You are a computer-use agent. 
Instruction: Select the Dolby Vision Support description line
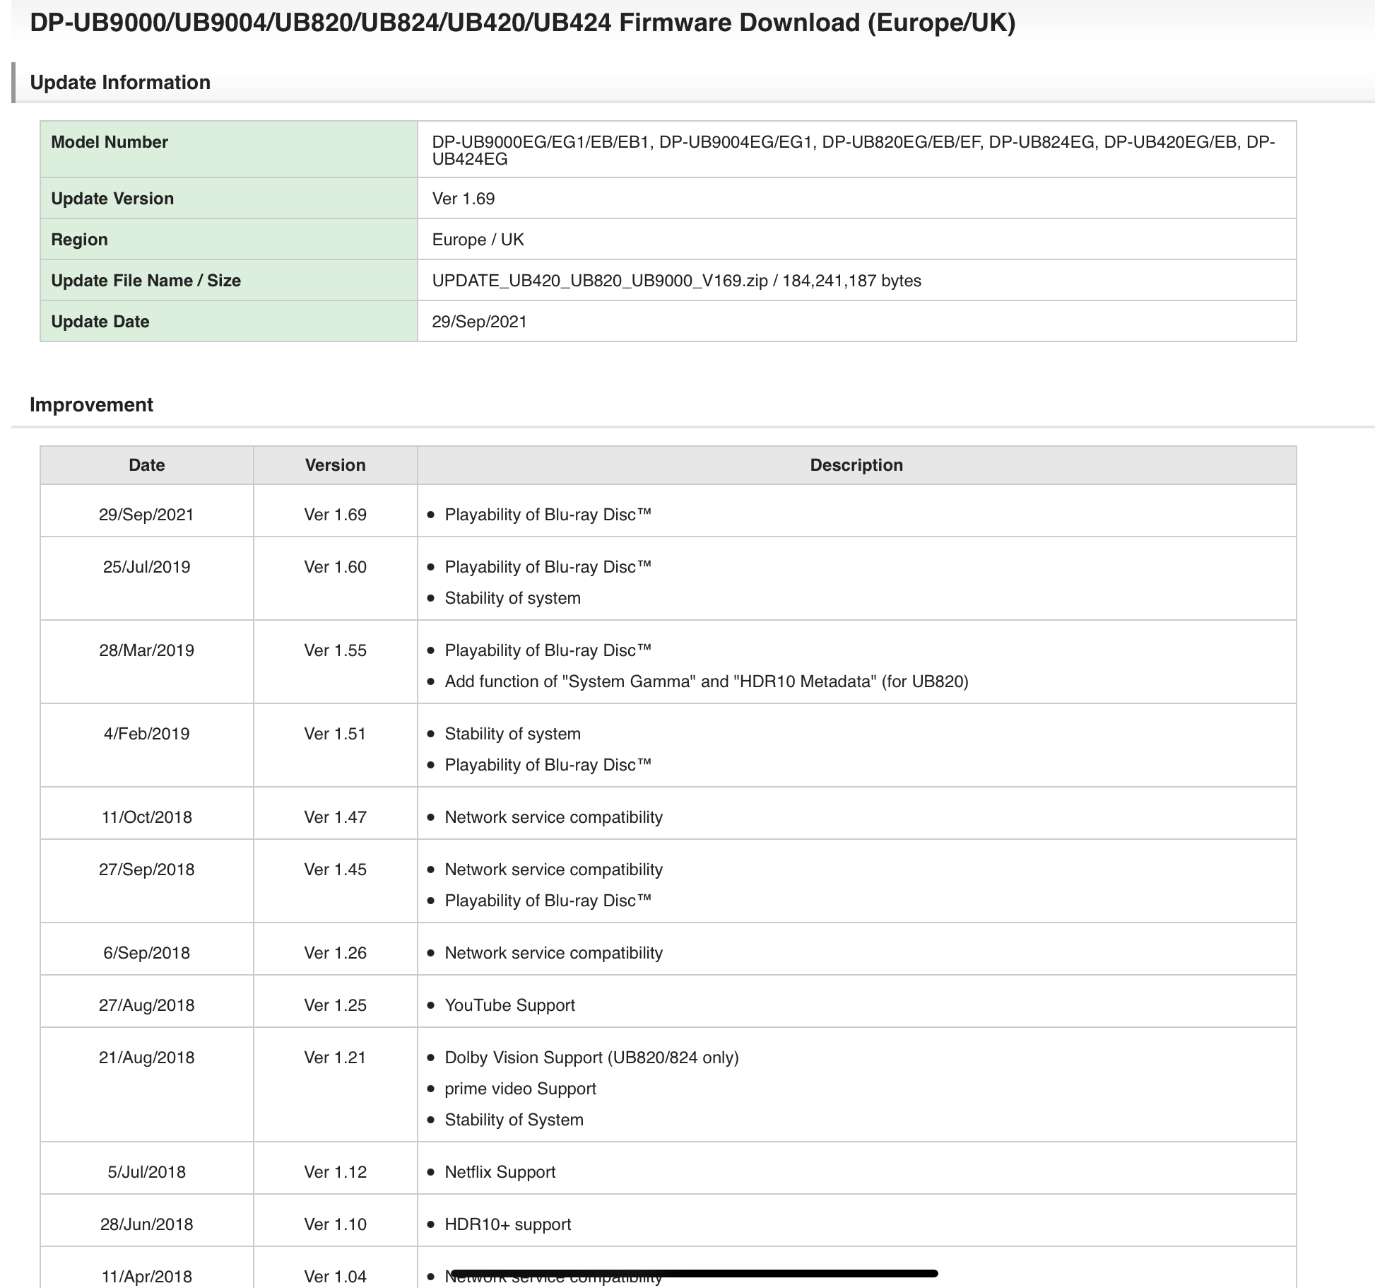coord(591,1058)
